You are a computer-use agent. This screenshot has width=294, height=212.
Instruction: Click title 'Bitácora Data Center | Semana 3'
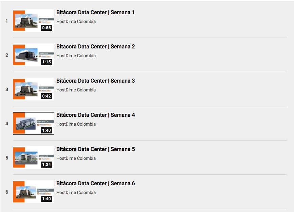pyautogui.click(x=96, y=81)
